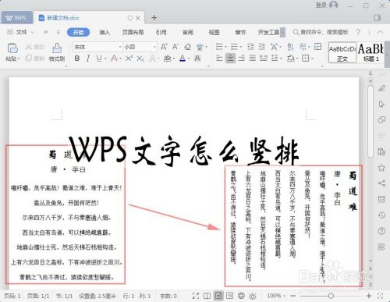Toggle eye protection mode in status bar
The height and width of the screenshot is (302, 390).
click(x=253, y=296)
